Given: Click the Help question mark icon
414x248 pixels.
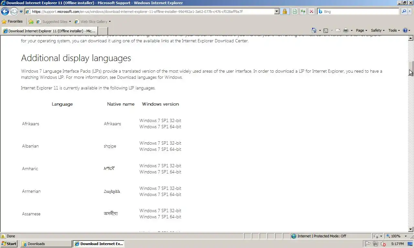Looking at the screenshot, I should coord(405,30).
